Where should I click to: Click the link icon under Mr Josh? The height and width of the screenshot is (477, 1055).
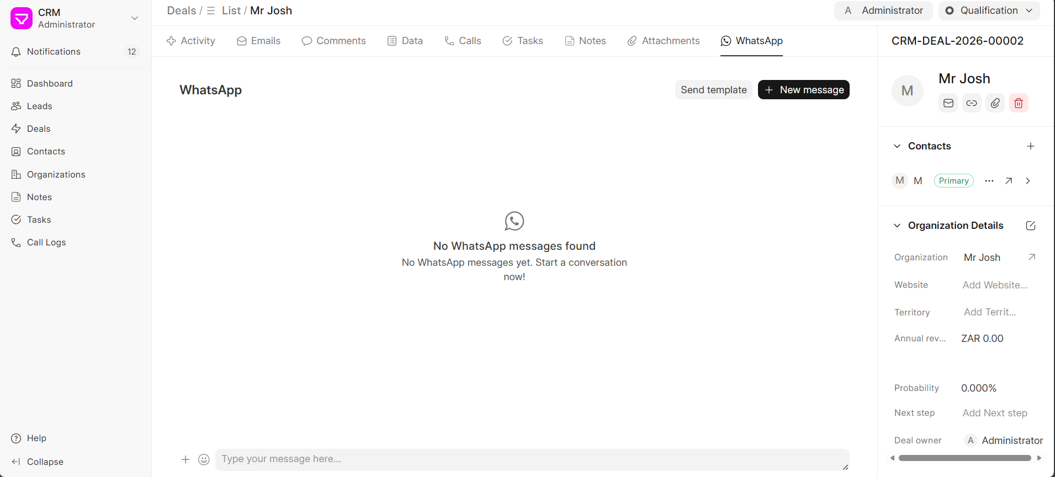pyautogui.click(x=972, y=103)
